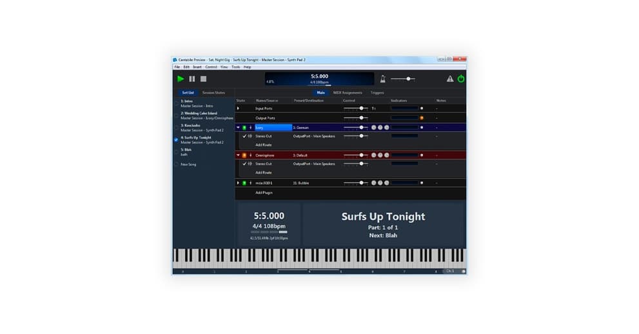Screen dimensions: 639x334
Task: Click first round button on Omnisphere row
Action: coord(374,155)
